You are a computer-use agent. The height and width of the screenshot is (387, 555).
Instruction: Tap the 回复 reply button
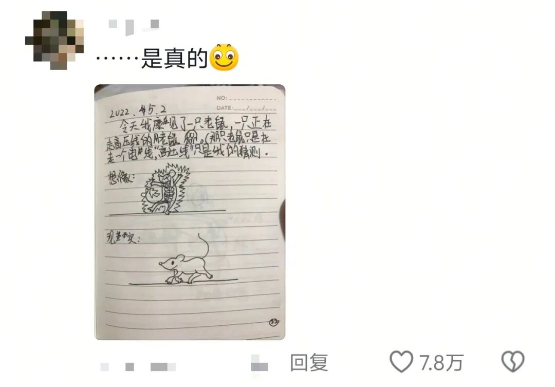[x=309, y=362]
